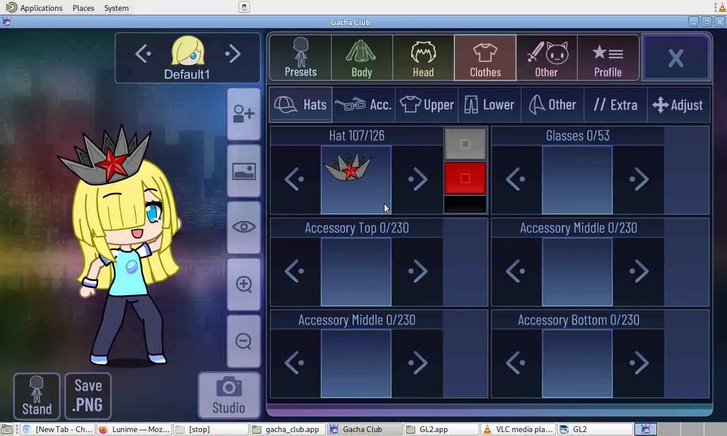Open the Places menu

[x=83, y=8]
